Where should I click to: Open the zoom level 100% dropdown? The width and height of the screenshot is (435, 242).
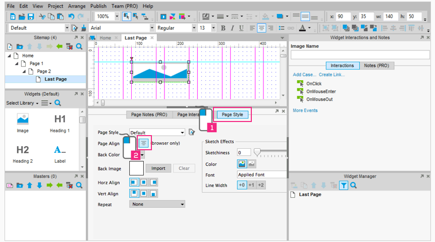pyautogui.click(x=117, y=17)
